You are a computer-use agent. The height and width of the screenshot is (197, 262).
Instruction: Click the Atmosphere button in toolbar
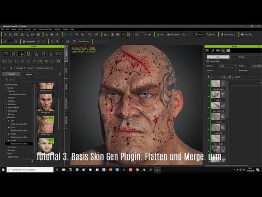(x=174, y=34)
